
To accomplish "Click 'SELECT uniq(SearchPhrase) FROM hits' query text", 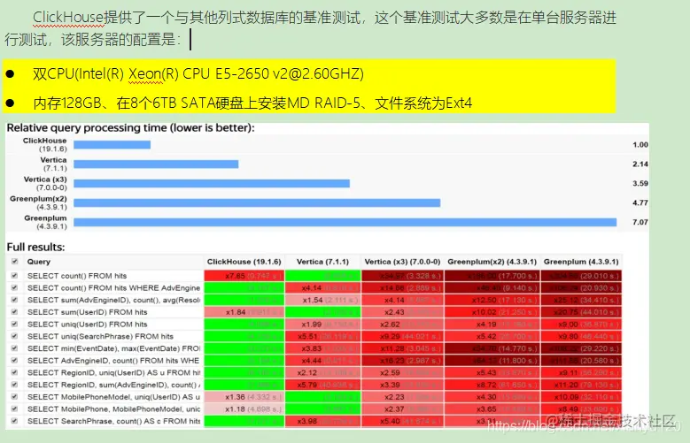I will [100, 336].
